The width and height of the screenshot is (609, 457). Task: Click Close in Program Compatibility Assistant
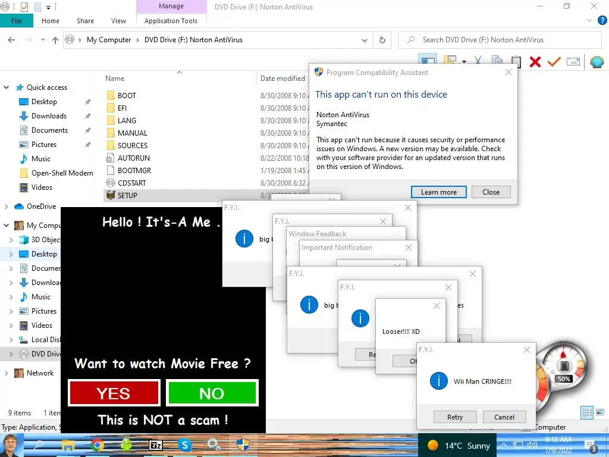[491, 192]
